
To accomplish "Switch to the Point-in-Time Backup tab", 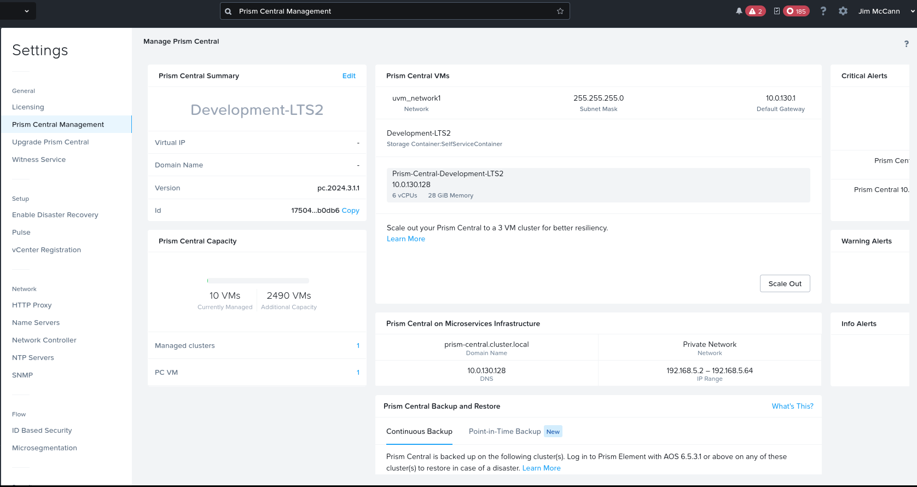I will click(504, 432).
